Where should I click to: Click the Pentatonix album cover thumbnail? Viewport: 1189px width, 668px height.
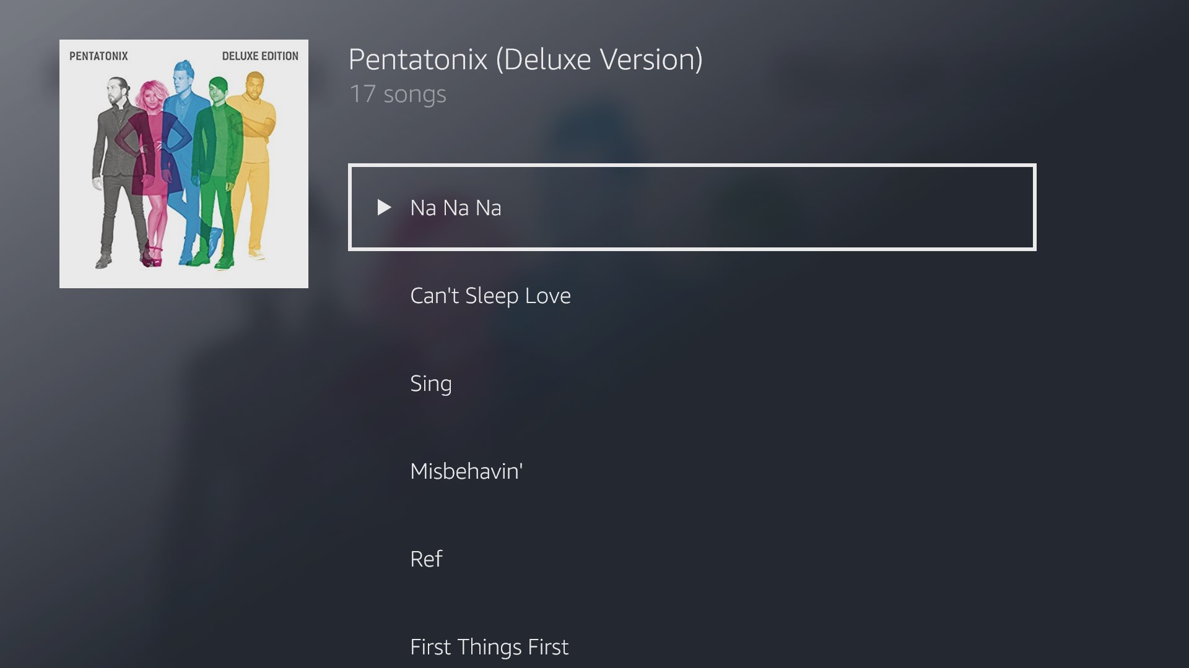pos(184,164)
